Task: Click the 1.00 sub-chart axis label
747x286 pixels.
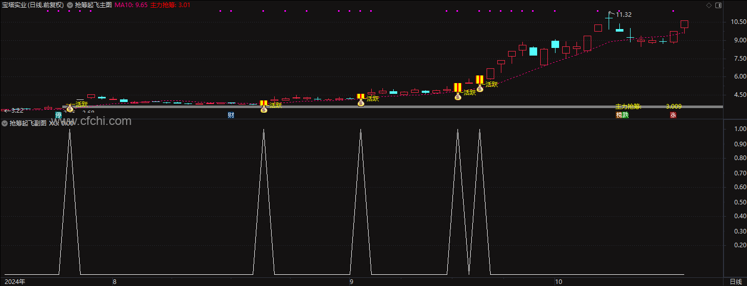Action: coord(740,129)
